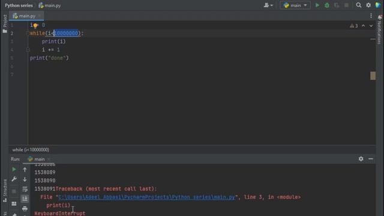This screenshot has height=216, width=384.
Task: Go to next highlighted problem arrow
Action: click(x=371, y=26)
